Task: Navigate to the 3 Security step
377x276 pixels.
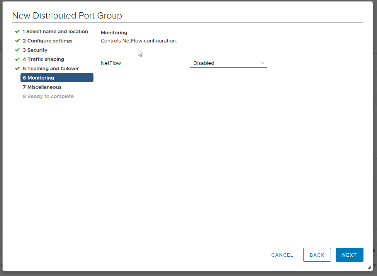Action: point(36,50)
